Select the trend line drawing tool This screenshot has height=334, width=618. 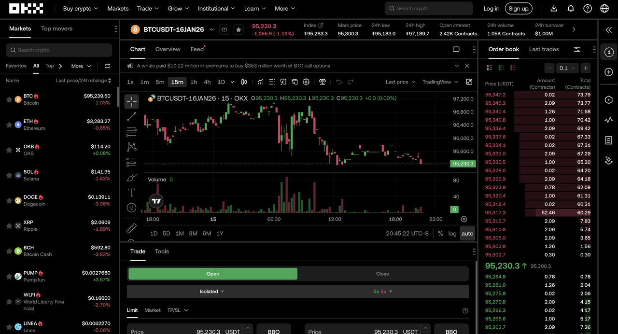tap(131, 117)
